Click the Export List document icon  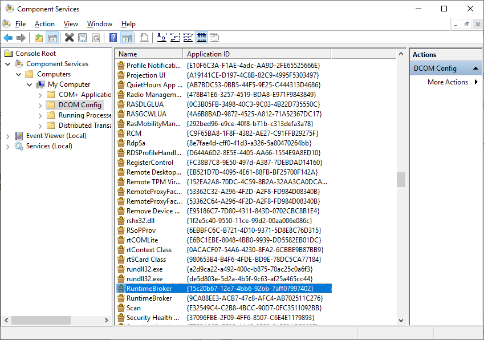pyautogui.click(x=144, y=38)
